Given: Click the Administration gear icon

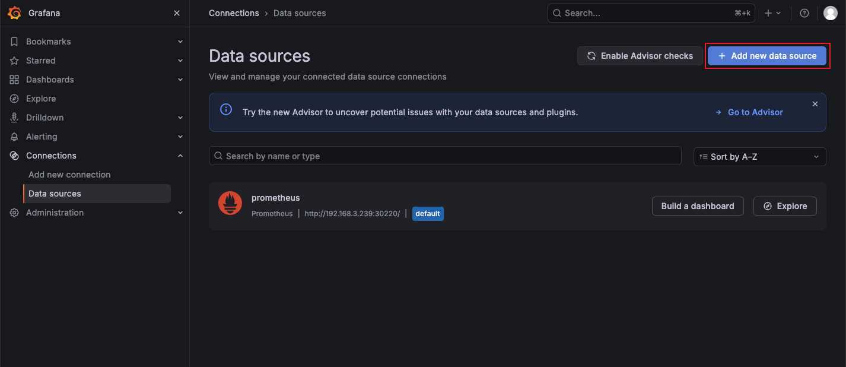Looking at the screenshot, I should click(14, 213).
